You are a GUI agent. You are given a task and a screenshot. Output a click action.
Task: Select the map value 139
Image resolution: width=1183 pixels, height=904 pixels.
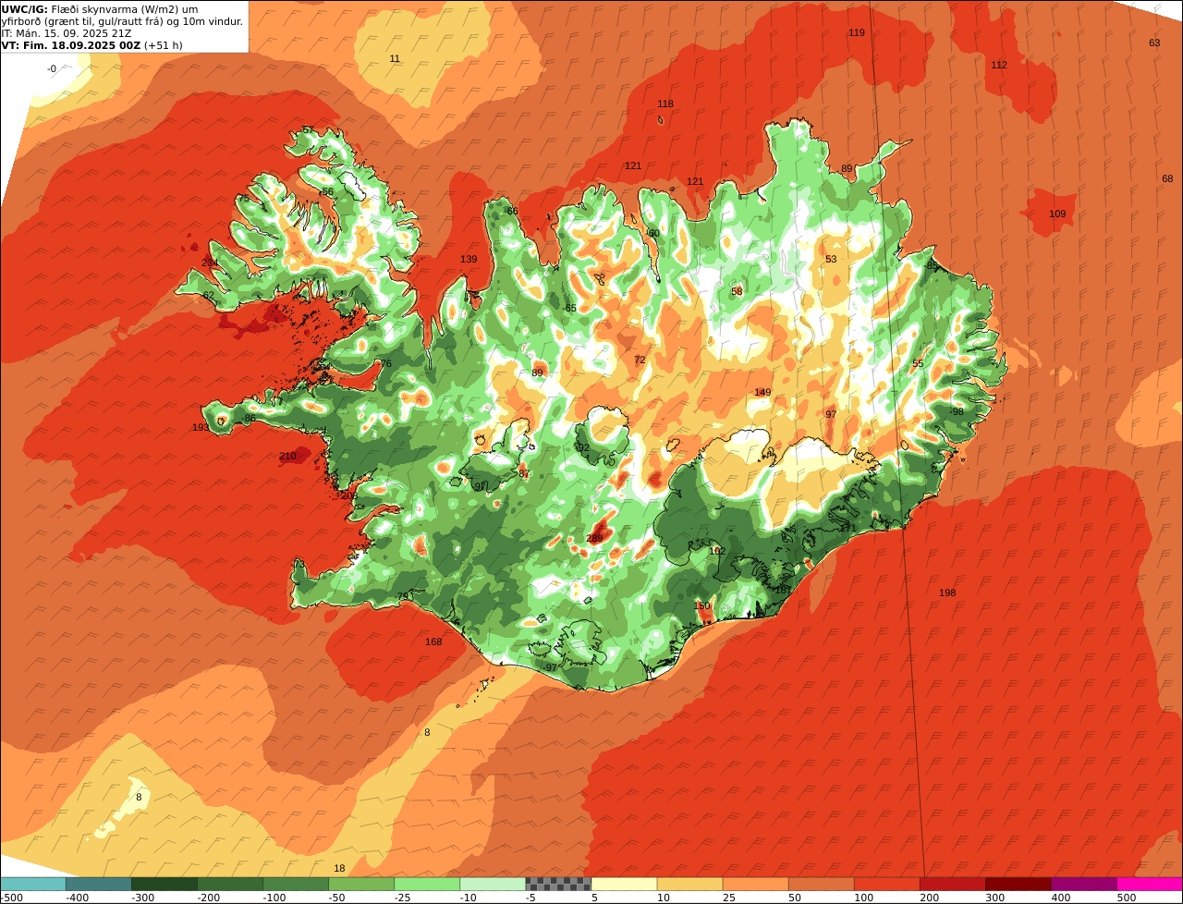point(469,259)
